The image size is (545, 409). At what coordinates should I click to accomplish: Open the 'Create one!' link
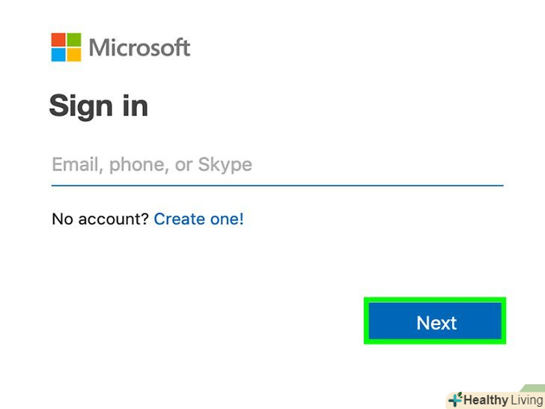pyautogui.click(x=198, y=219)
